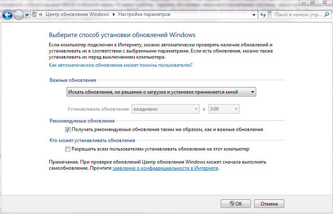This screenshot has height=214, width=333.
Task: Click the Control Panel icon in address bar
Action: [x=34, y=15]
